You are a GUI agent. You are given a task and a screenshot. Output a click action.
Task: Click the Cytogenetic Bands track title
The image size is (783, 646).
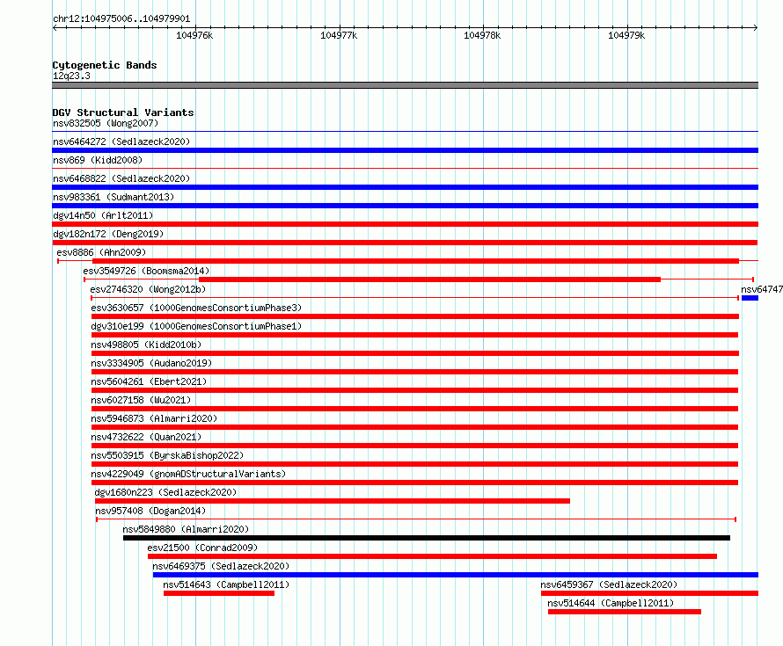[105, 65]
